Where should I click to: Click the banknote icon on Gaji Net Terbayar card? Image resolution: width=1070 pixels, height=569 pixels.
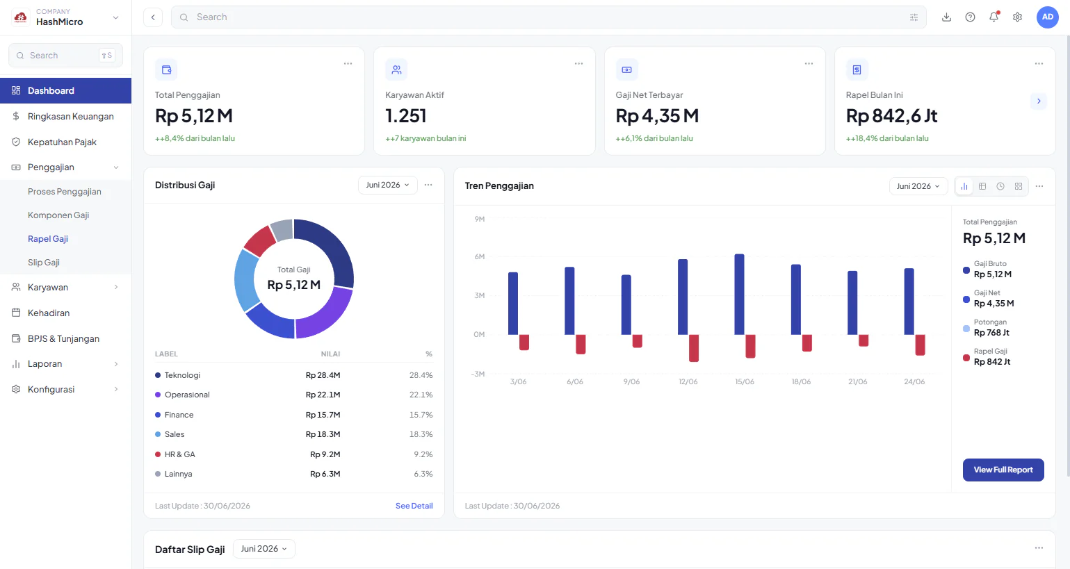coord(626,69)
